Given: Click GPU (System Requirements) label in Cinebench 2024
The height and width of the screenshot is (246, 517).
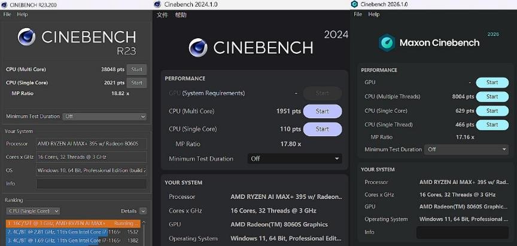Looking at the screenshot, I should [x=206, y=93].
